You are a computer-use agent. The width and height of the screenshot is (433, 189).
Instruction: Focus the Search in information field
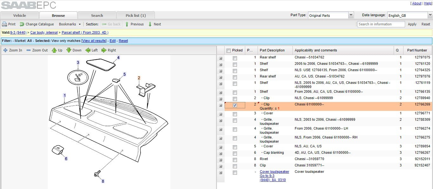tap(381, 24)
